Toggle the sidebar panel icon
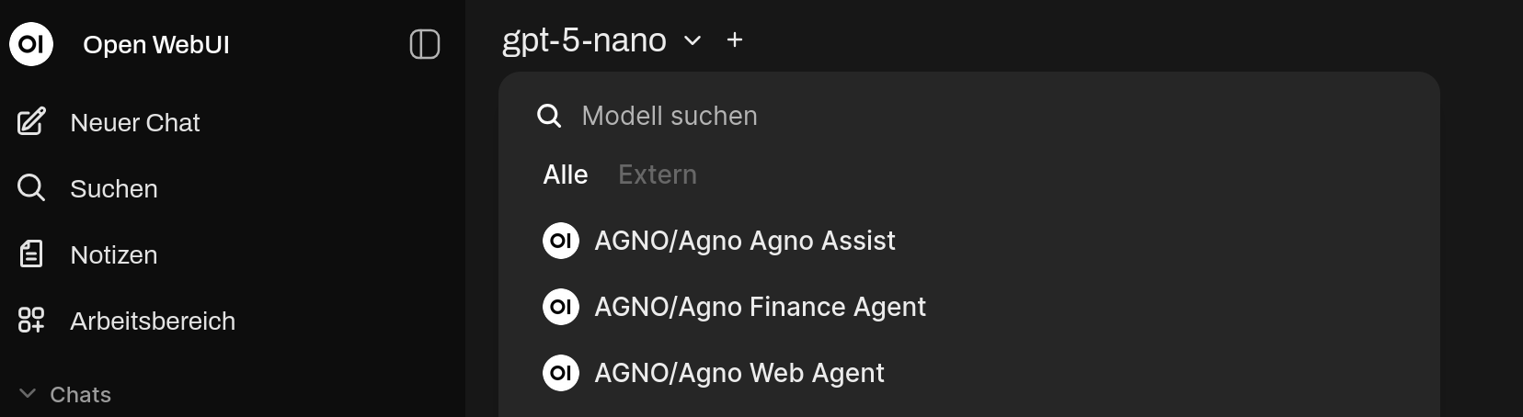Image resolution: width=1523 pixels, height=417 pixels. coord(424,44)
